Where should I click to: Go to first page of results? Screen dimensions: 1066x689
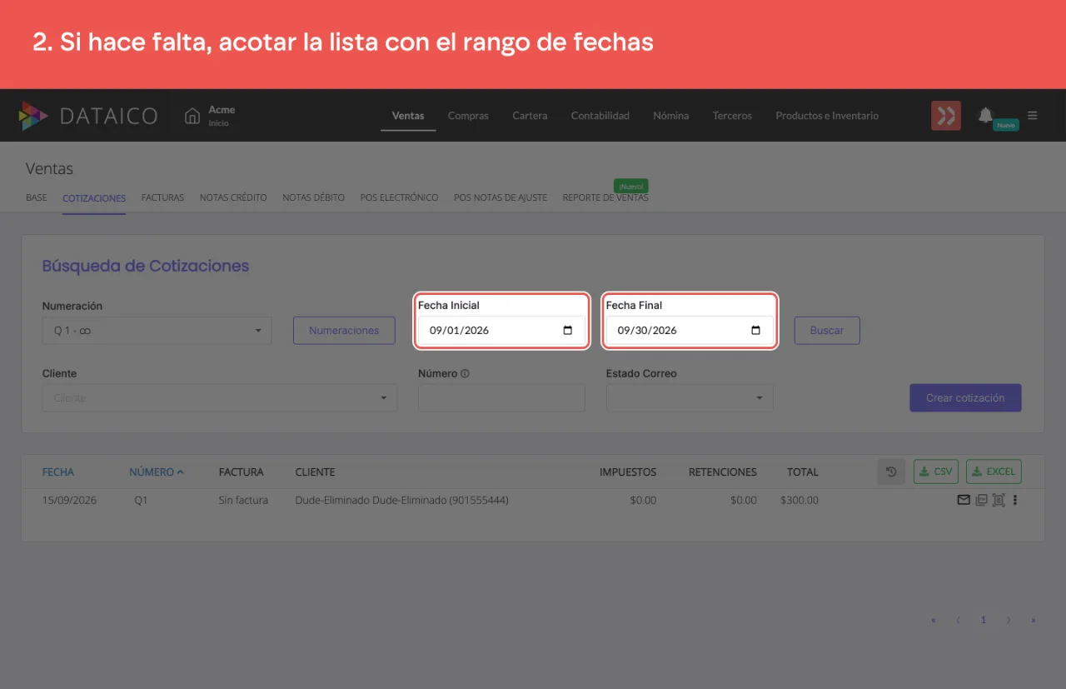[934, 620]
